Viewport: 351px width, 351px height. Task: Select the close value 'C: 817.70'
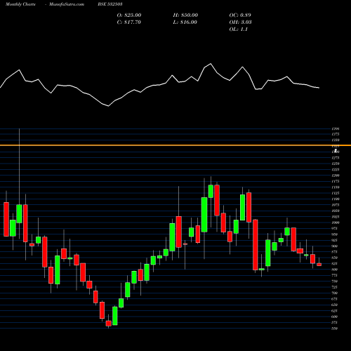coord(129,22)
